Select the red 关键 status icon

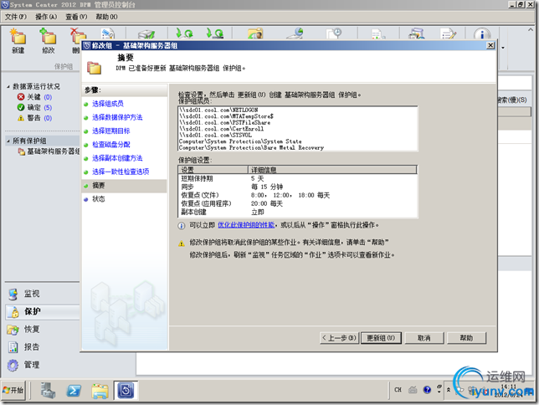(x=21, y=97)
